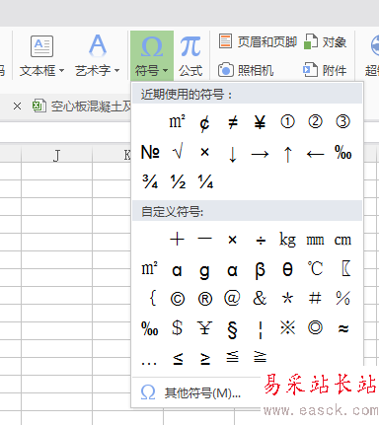The height and width of the screenshot is (425, 379).
Task: Insert the degrees Celsius ℃ symbol
Action: 315,268
